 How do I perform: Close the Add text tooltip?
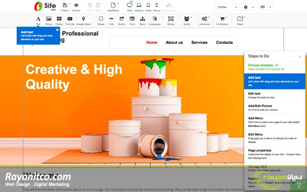coord(57,30)
